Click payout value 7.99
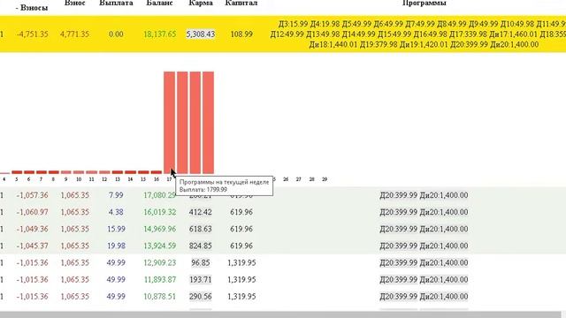566x318 pixels. point(116,195)
